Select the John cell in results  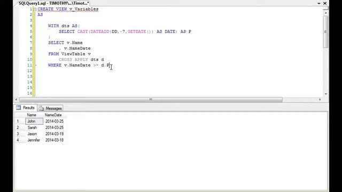point(34,121)
